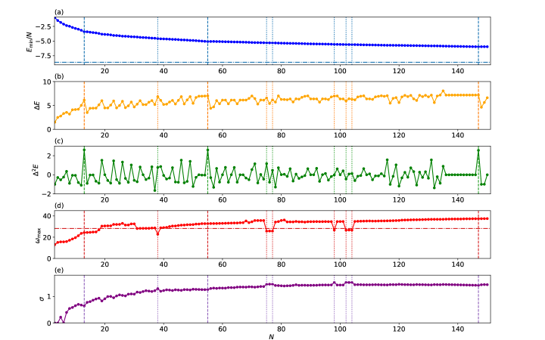Click the green peak at N=55 in panel (c)

coord(208,150)
